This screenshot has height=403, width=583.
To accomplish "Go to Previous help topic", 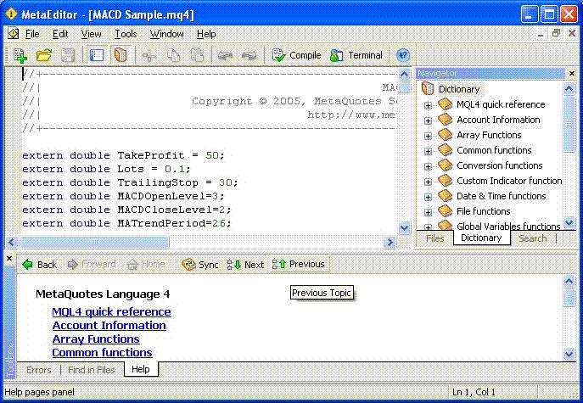I will (x=299, y=265).
